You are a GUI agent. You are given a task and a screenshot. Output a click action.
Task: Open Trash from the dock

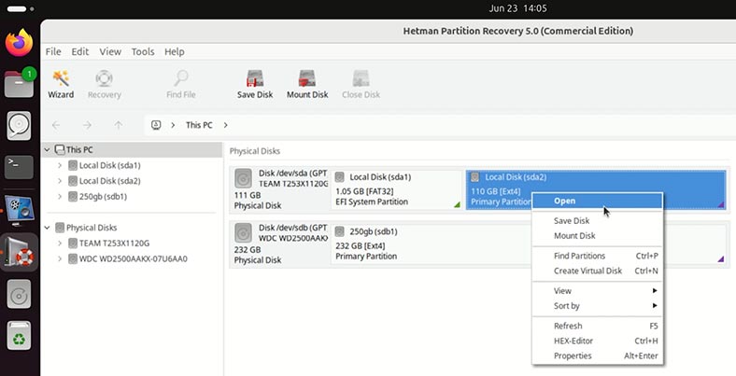click(20, 335)
